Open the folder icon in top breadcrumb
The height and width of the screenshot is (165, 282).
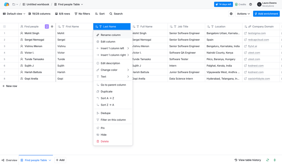pos(14,5)
